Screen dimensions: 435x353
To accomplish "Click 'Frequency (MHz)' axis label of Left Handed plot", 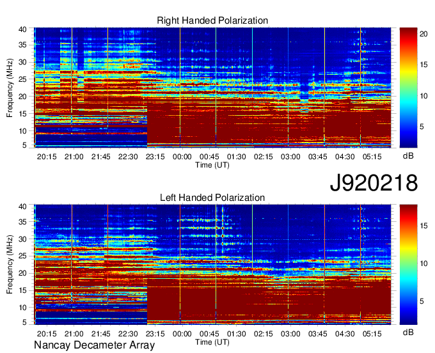I will [10, 265].
